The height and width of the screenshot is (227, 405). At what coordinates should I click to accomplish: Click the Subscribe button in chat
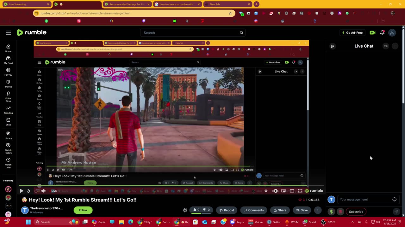(356, 212)
